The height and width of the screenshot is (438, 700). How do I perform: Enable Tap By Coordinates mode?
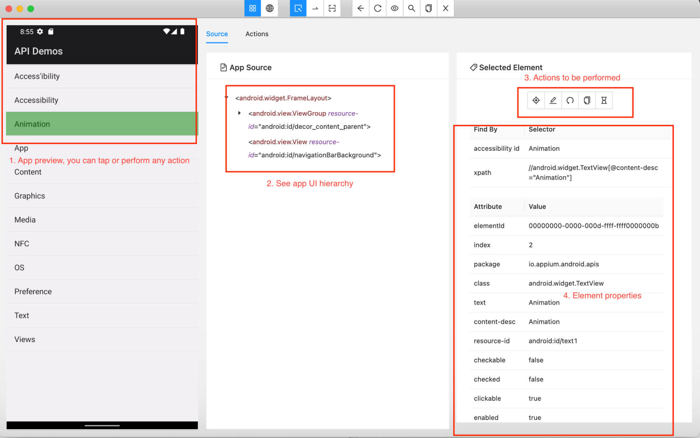click(332, 8)
